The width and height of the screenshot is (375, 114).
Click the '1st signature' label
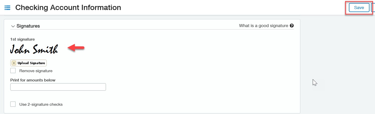tap(23, 39)
